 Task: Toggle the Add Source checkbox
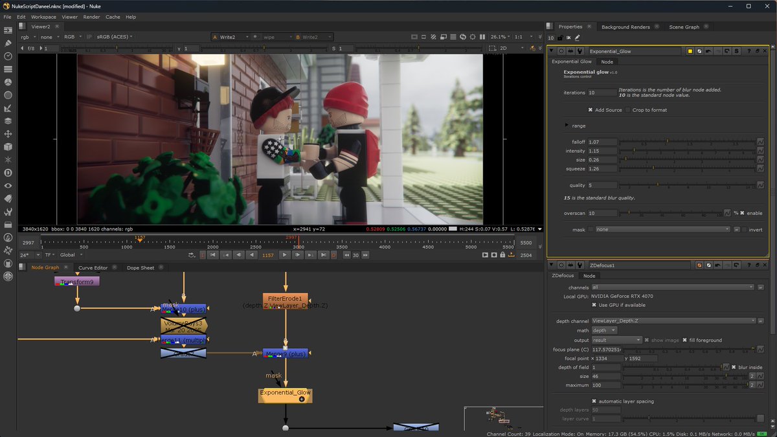coord(590,110)
